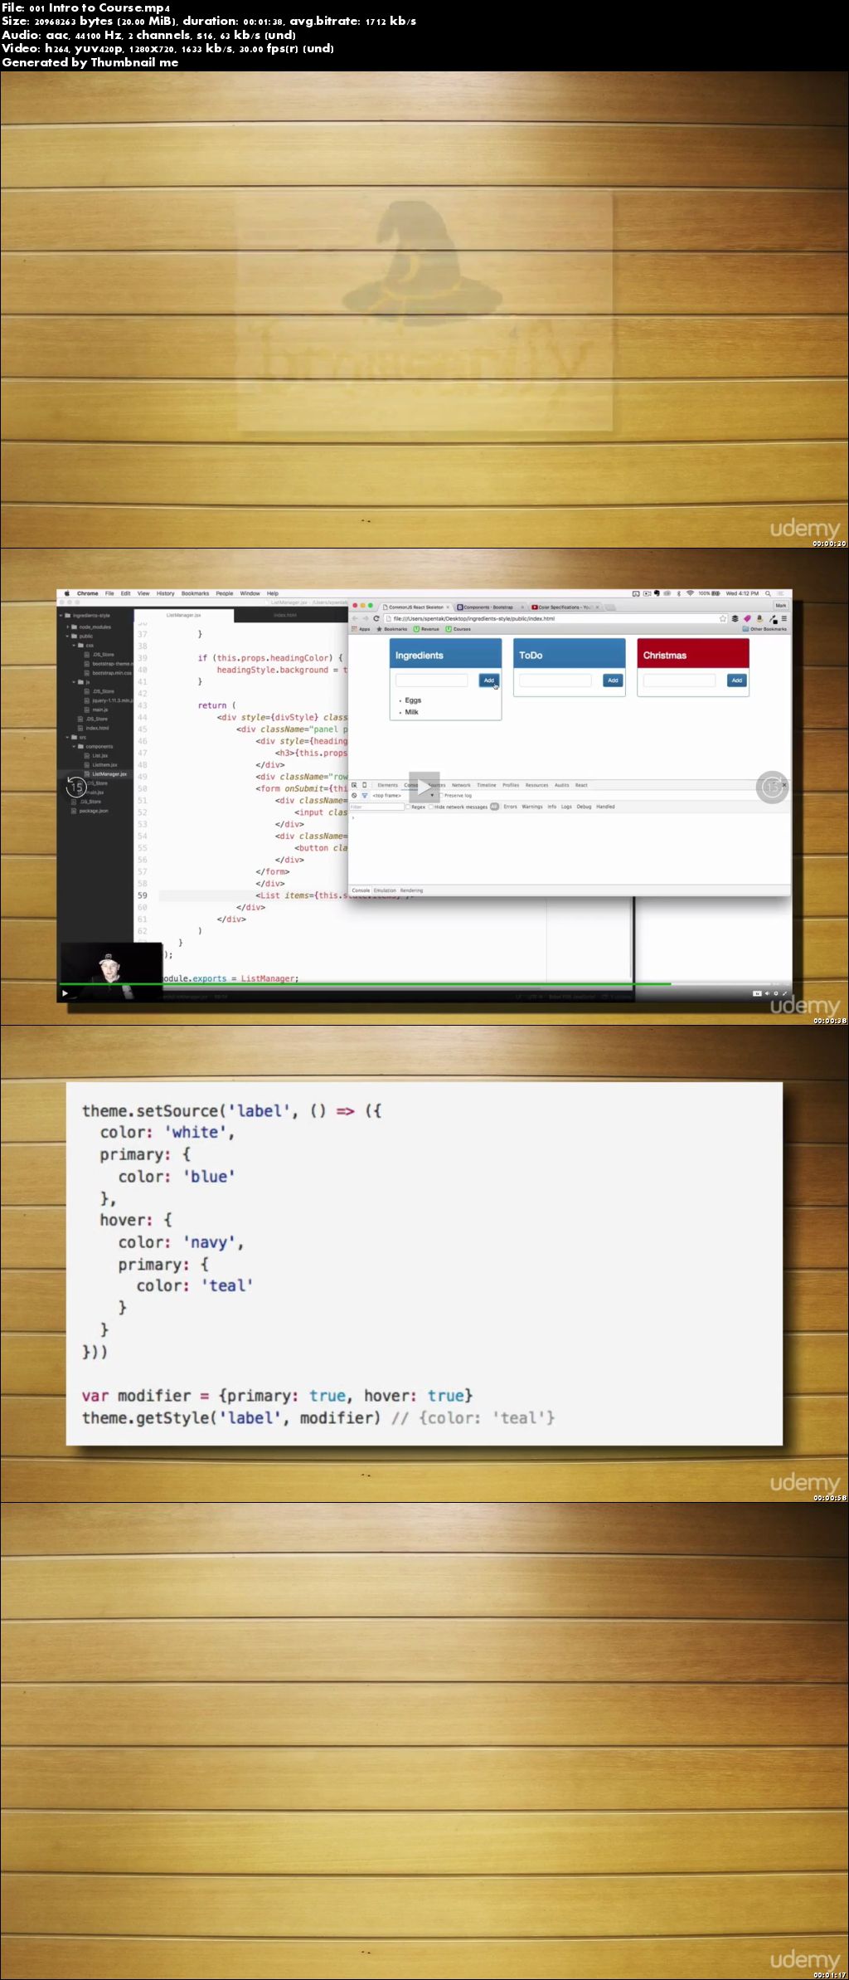This screenshot has width=849, height=1980.
Task: Check Hide network messages box
Action: pos(431,807)
